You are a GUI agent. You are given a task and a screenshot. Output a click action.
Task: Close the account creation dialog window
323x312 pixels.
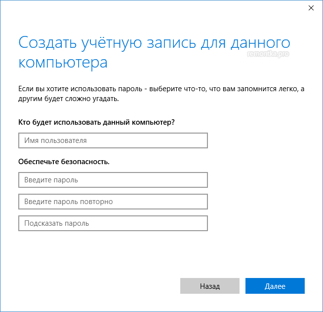coord(311,8)
